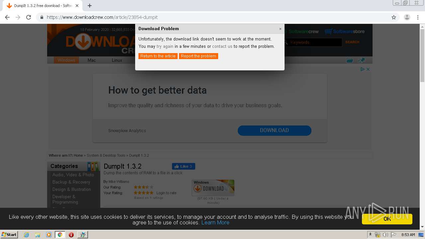Click Learn More cookie link
425x239 pixels.
[215, 222]
